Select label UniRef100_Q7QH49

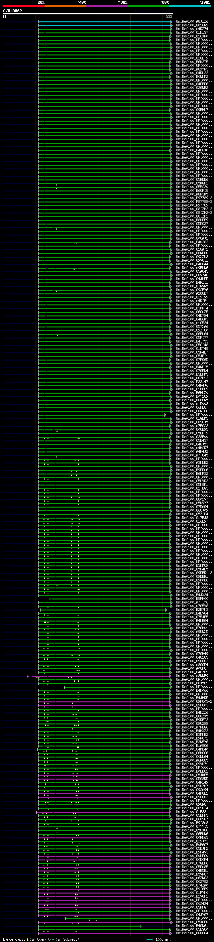click(192, 654)
